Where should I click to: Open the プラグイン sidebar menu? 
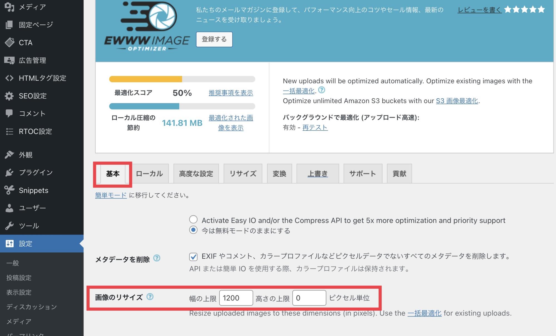pyautogui.click(x=42, y=172)
